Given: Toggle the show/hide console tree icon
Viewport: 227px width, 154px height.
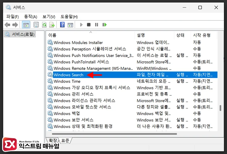Looking at the screenshot, I should [x=26, y=25].
